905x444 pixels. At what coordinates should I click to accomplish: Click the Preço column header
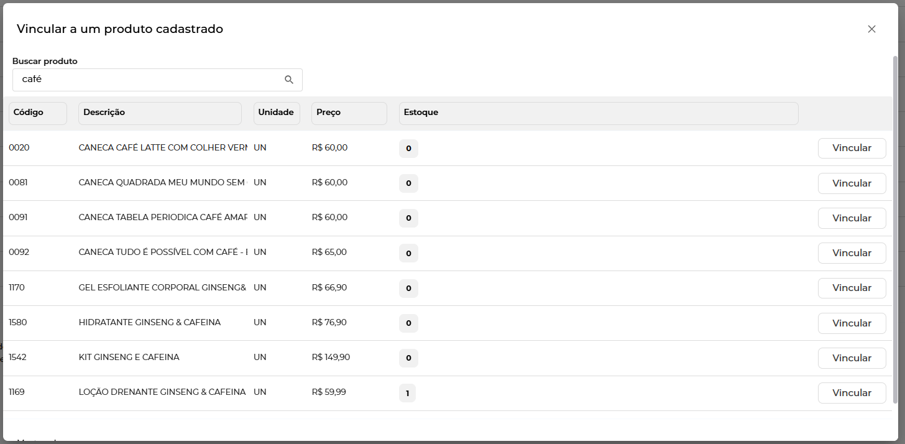click(349, 113)
